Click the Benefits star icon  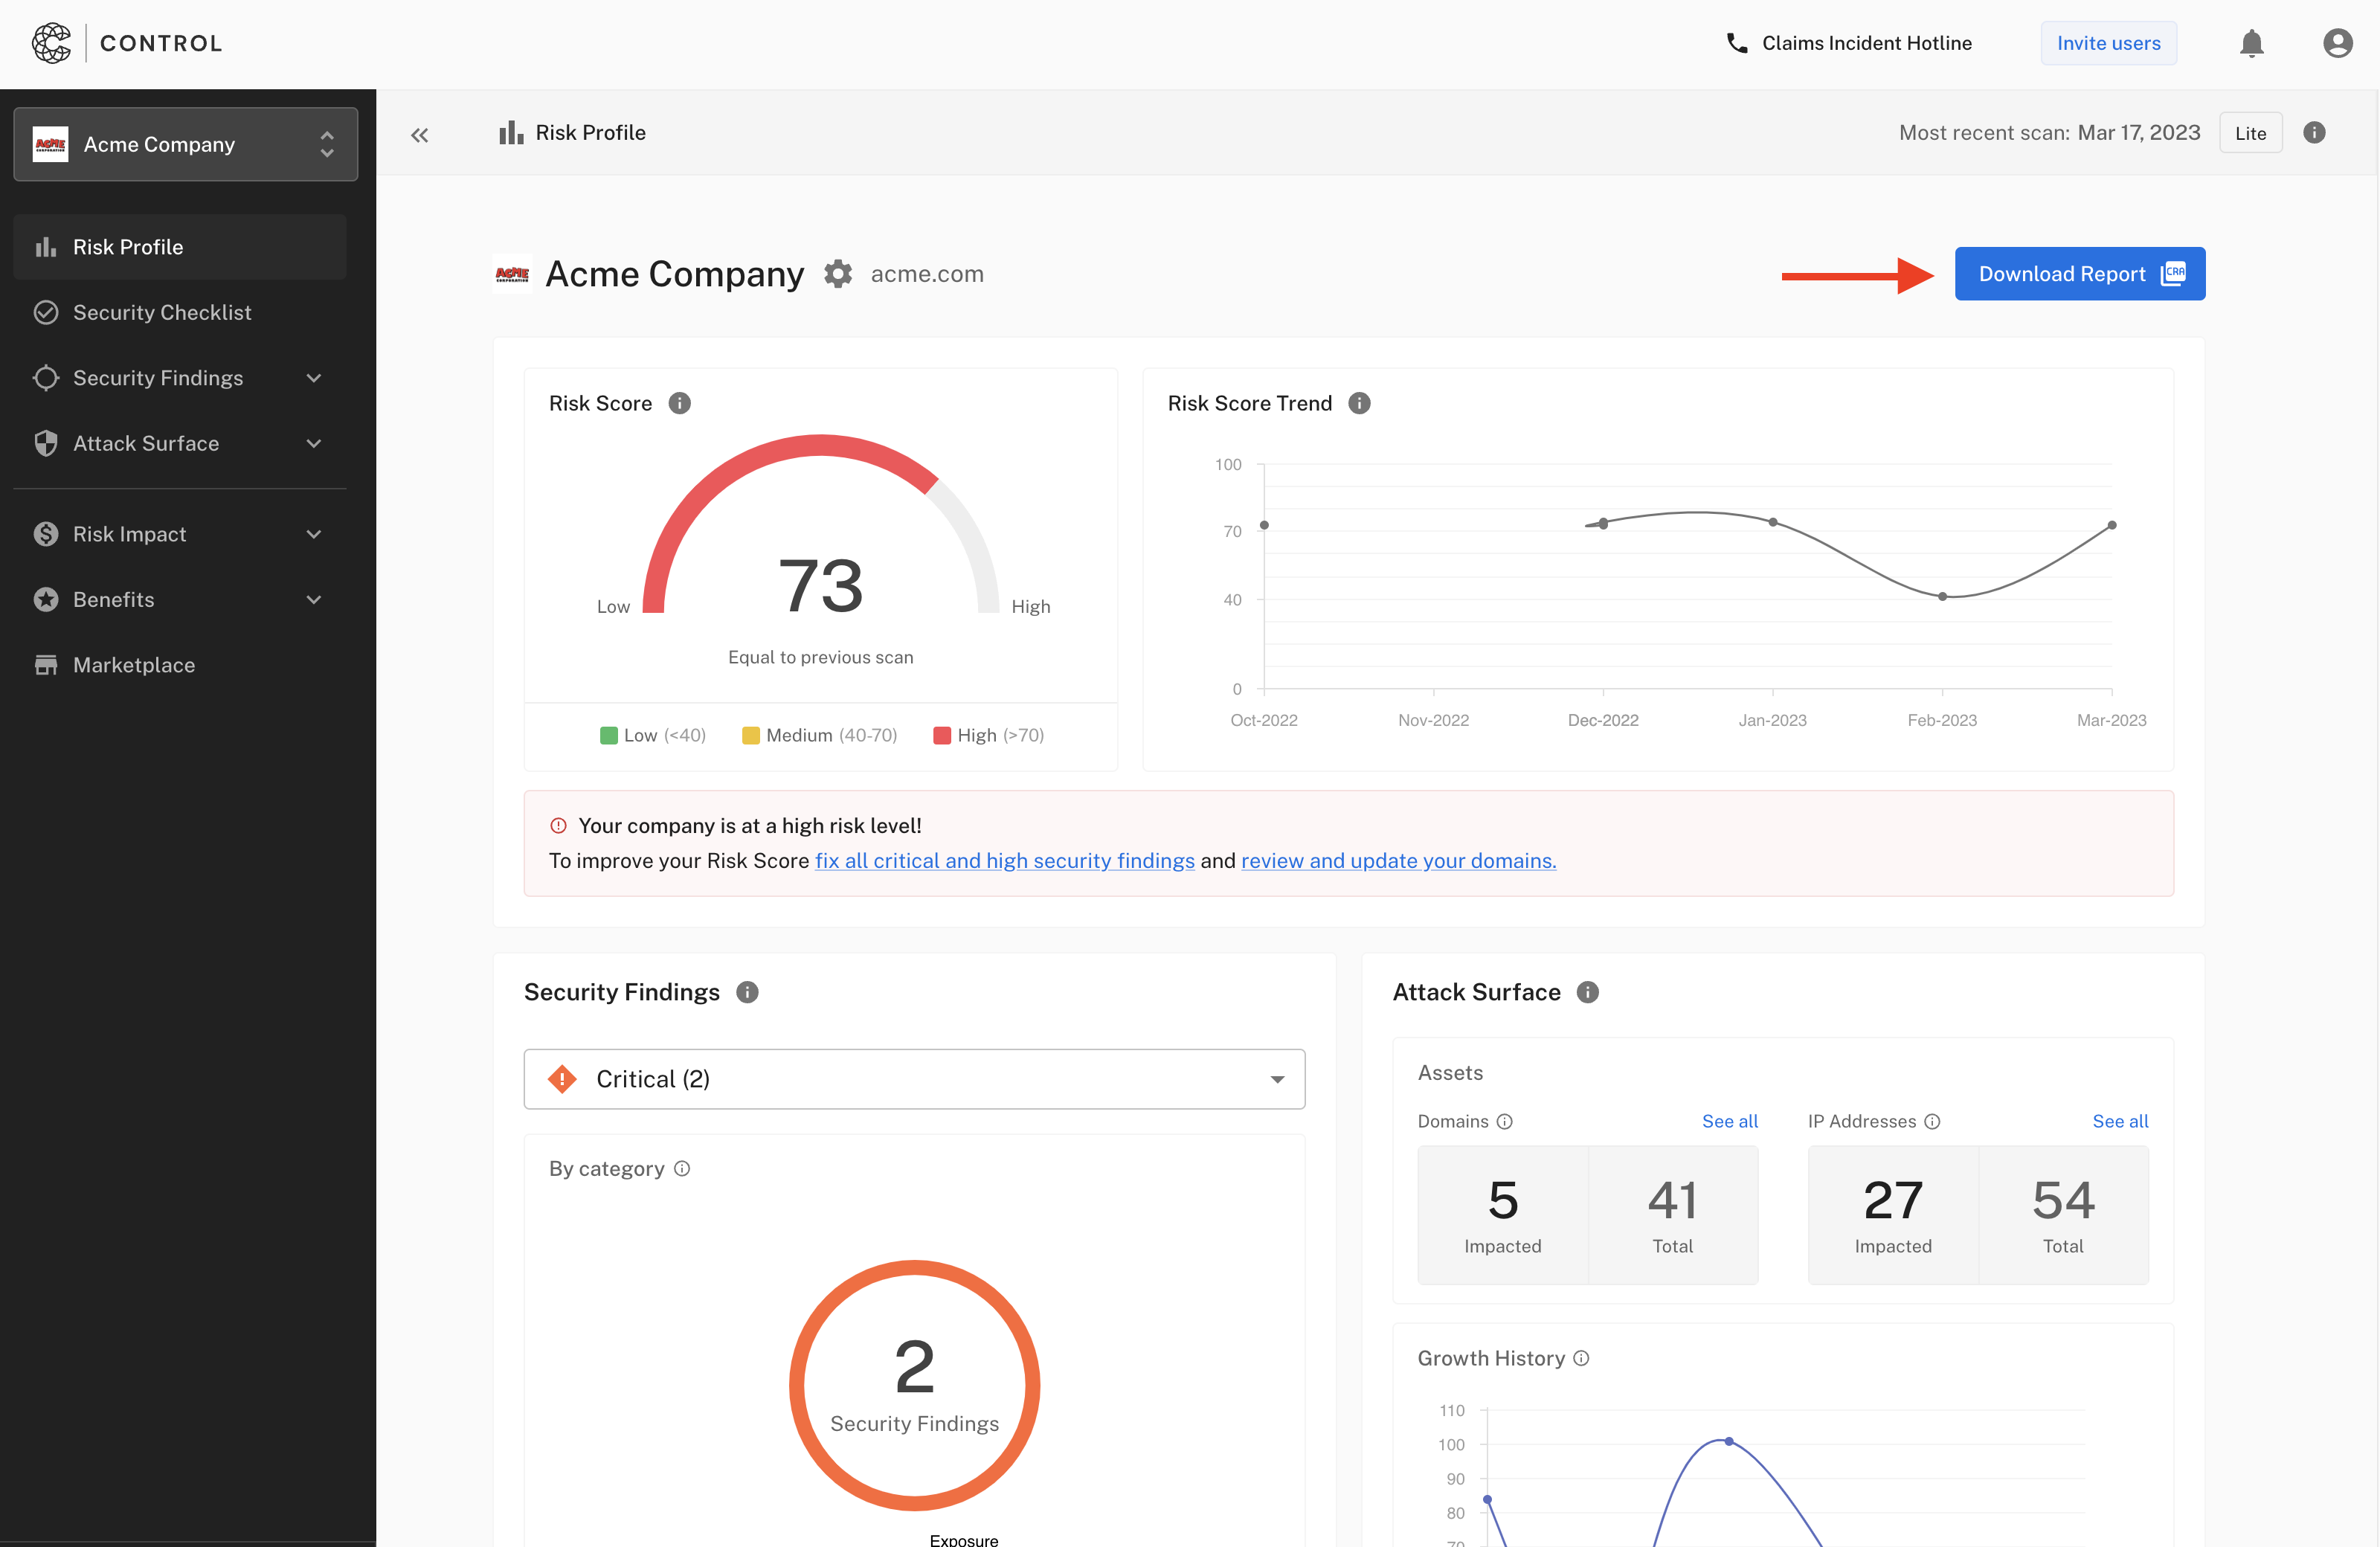click(46, 599)
